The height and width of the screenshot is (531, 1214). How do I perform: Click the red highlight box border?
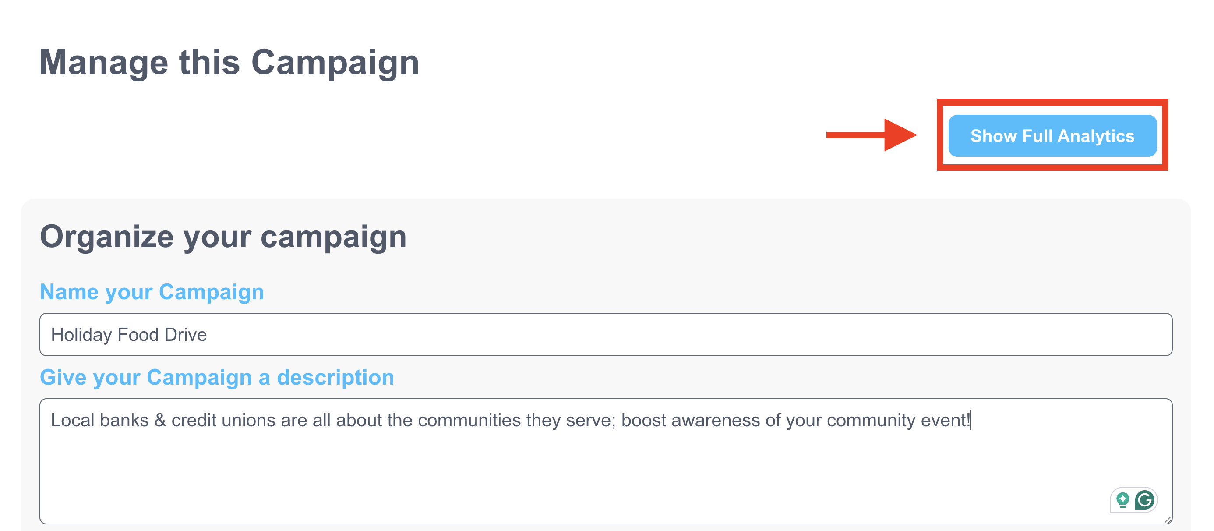[1052, 102]
